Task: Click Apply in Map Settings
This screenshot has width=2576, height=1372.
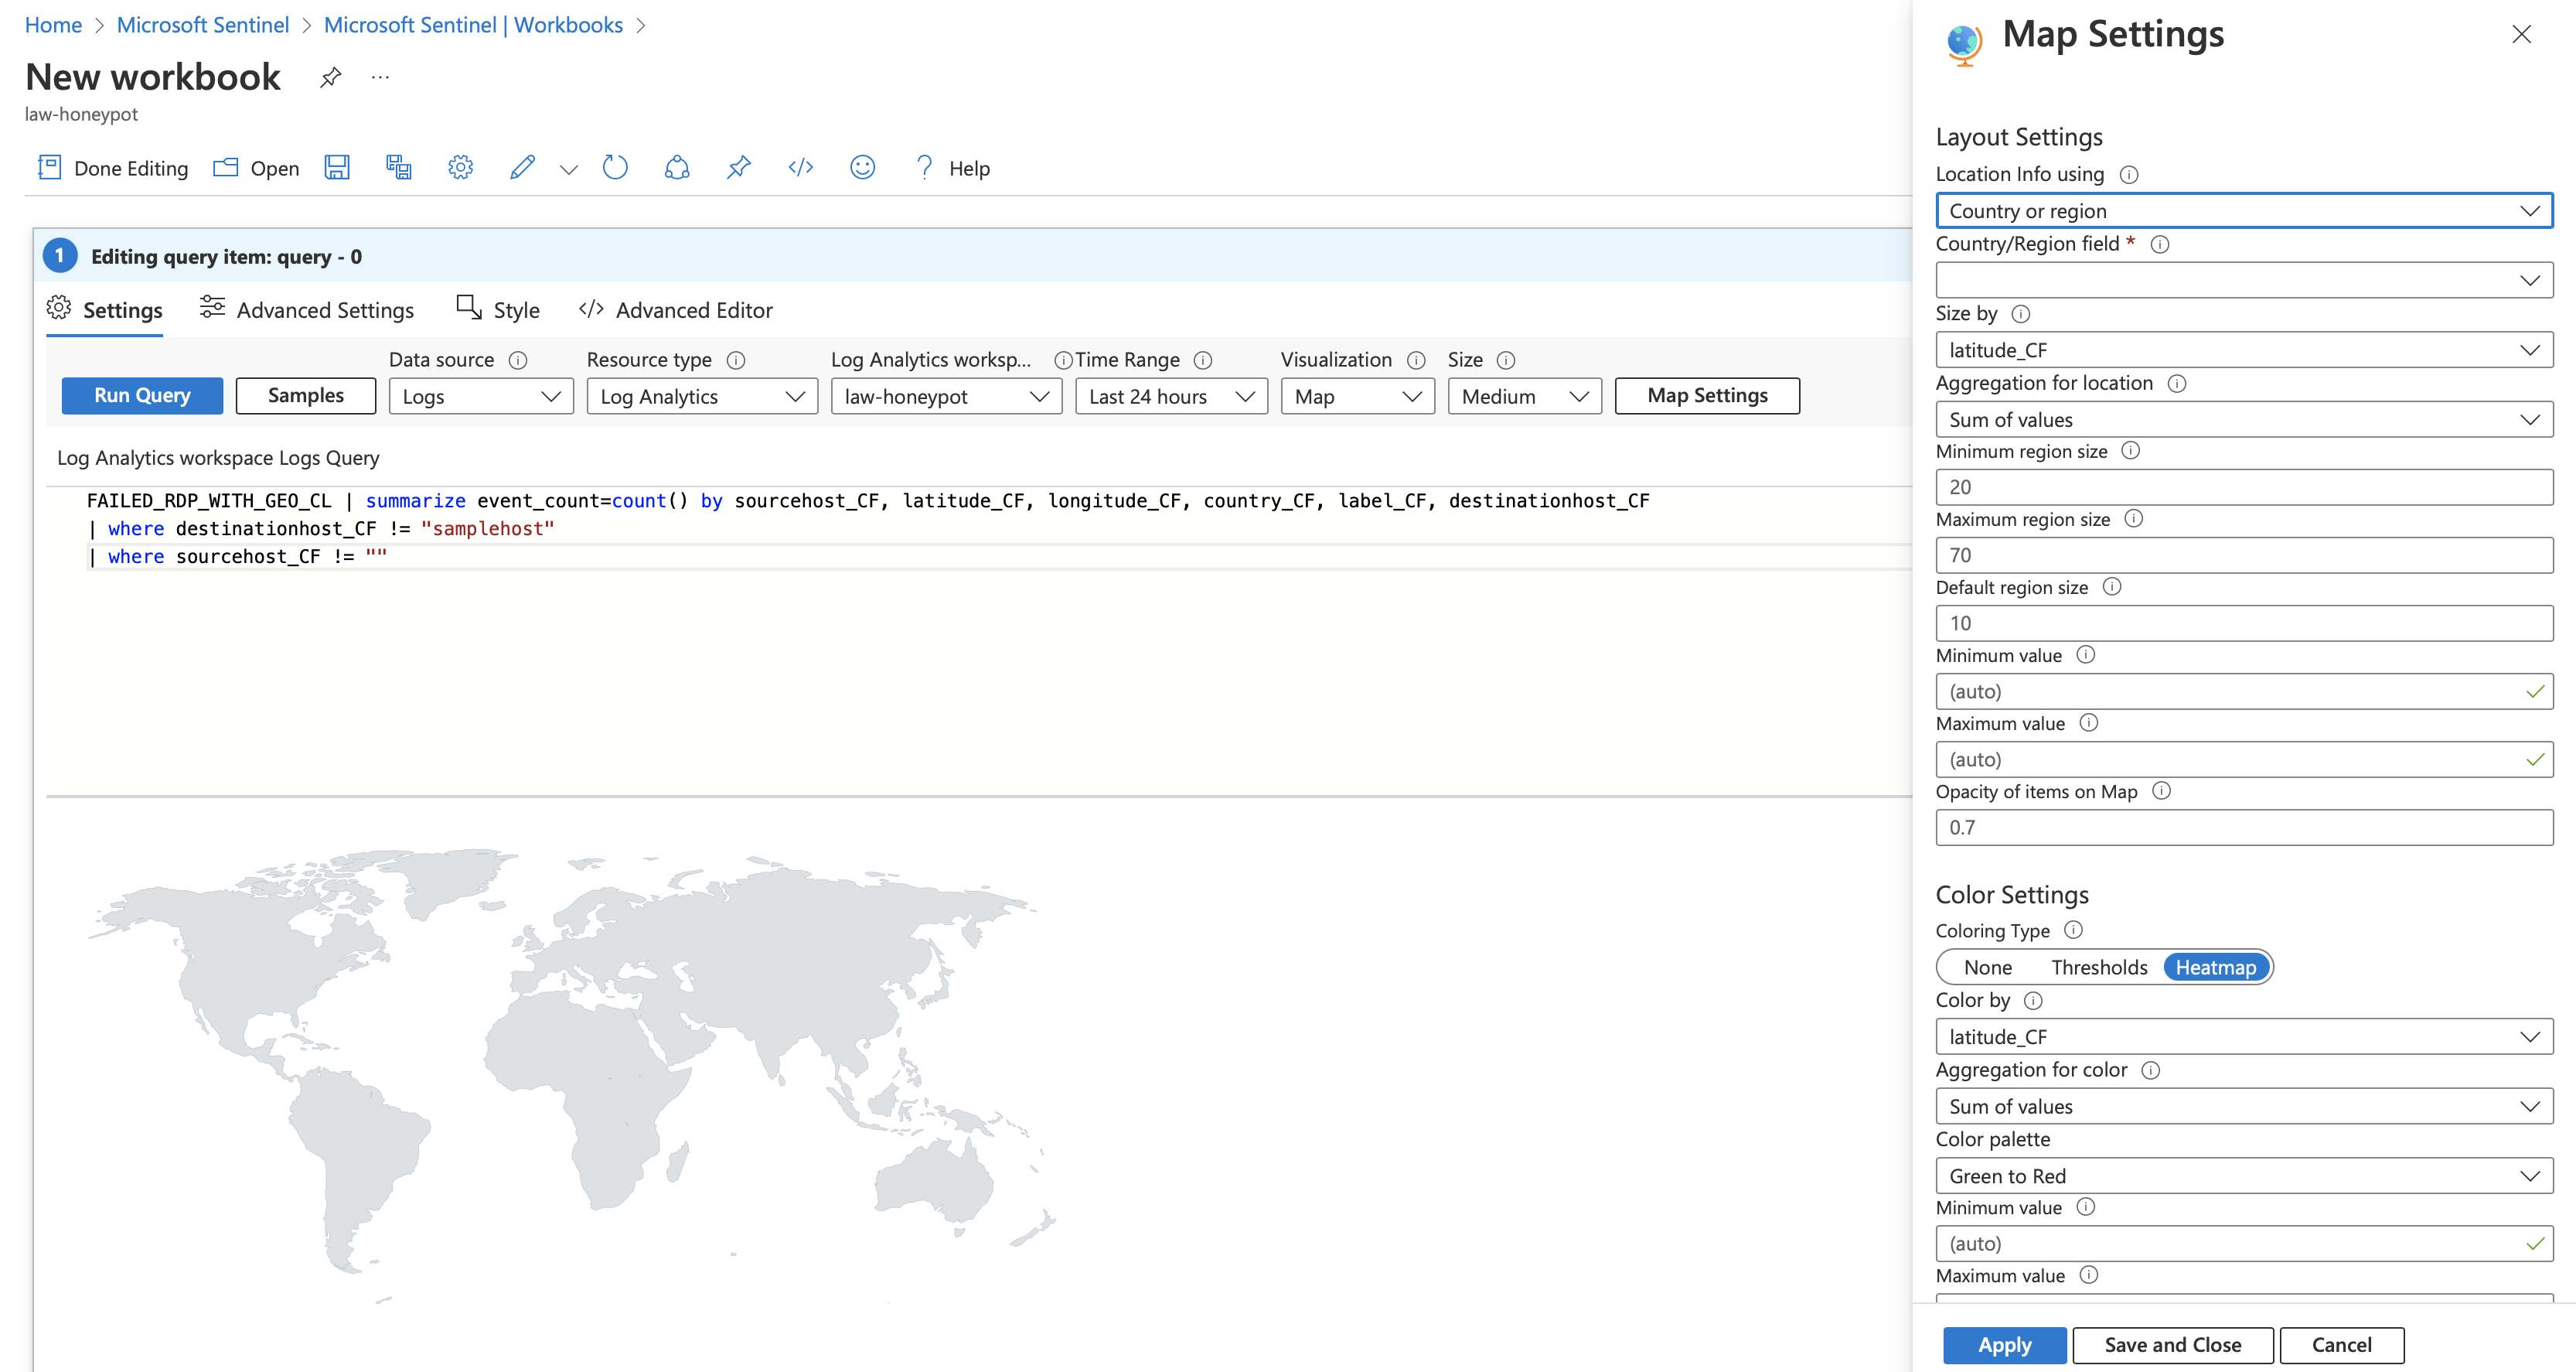Action: [x=2004, y=1345]
